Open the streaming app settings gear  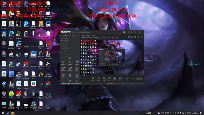tap(133, 79)
